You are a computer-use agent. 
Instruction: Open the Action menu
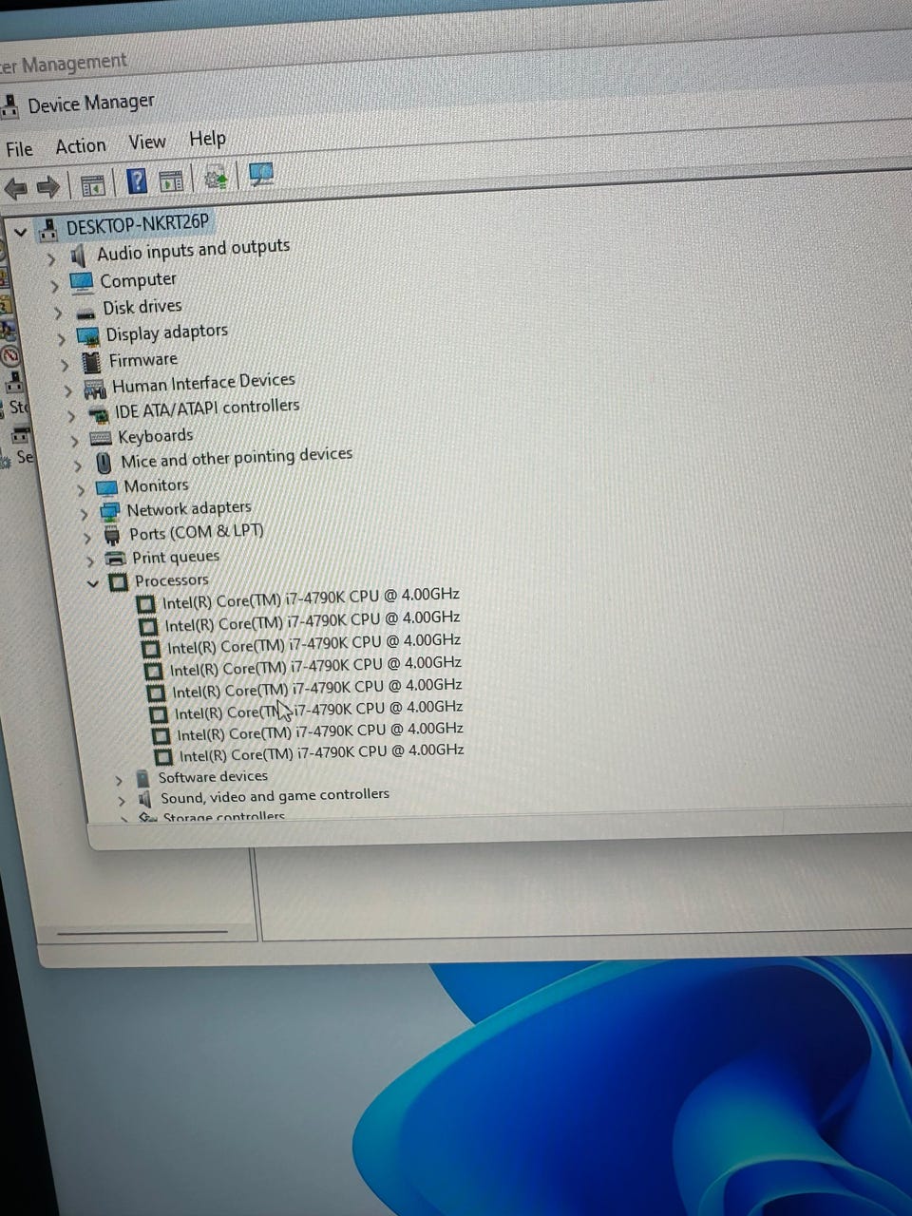coord(81,145)
